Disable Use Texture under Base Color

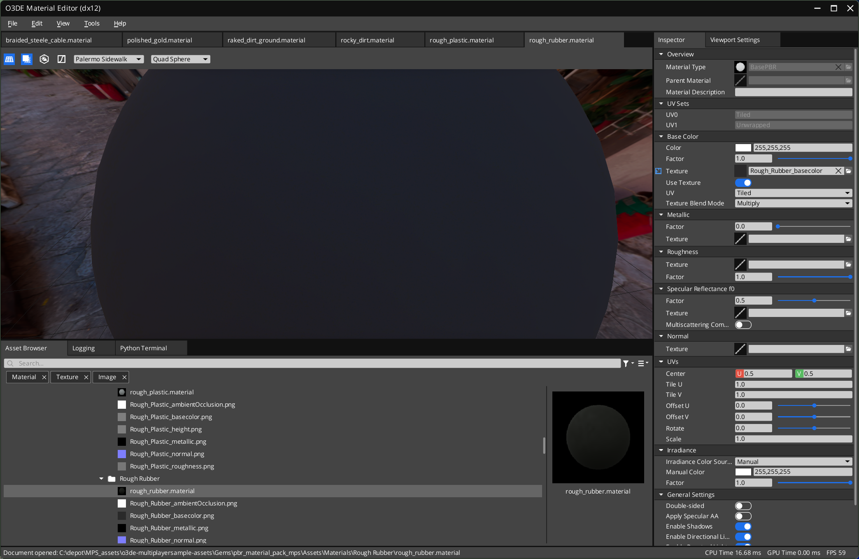coord(743,182)
